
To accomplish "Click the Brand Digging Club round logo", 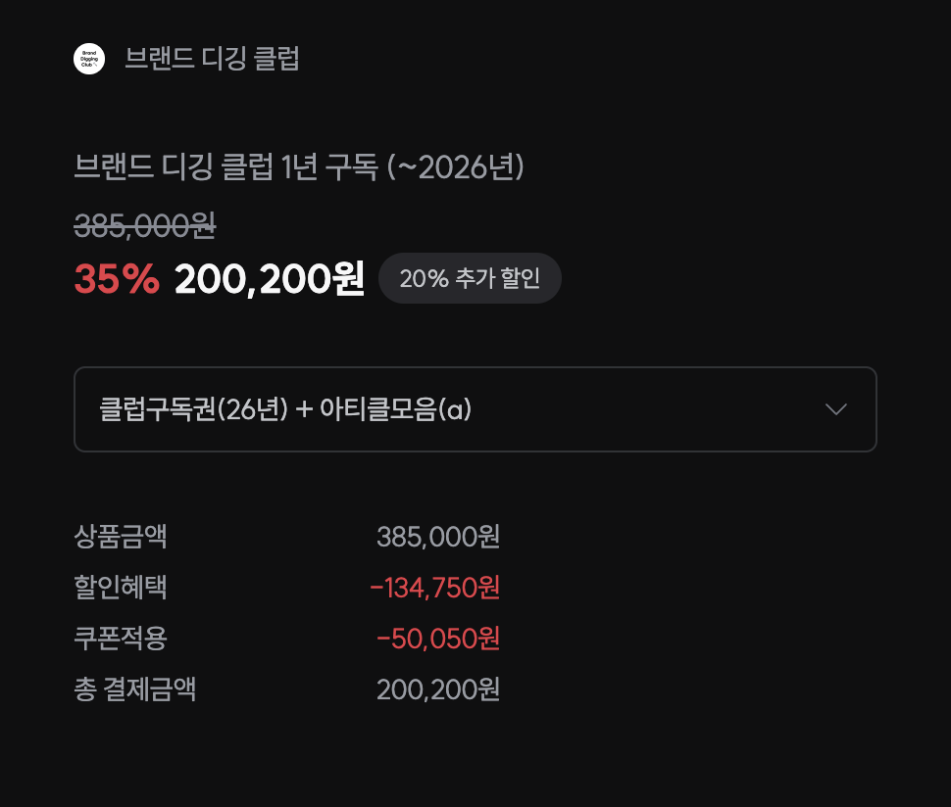I will click(89, 59).
